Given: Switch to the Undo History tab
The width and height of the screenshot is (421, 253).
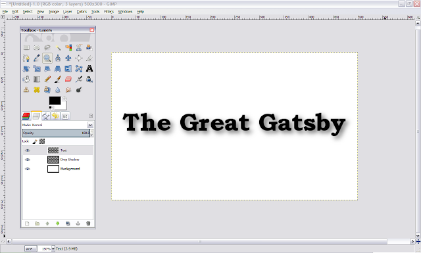Looking at the screenshot, I should click(55, 116).
